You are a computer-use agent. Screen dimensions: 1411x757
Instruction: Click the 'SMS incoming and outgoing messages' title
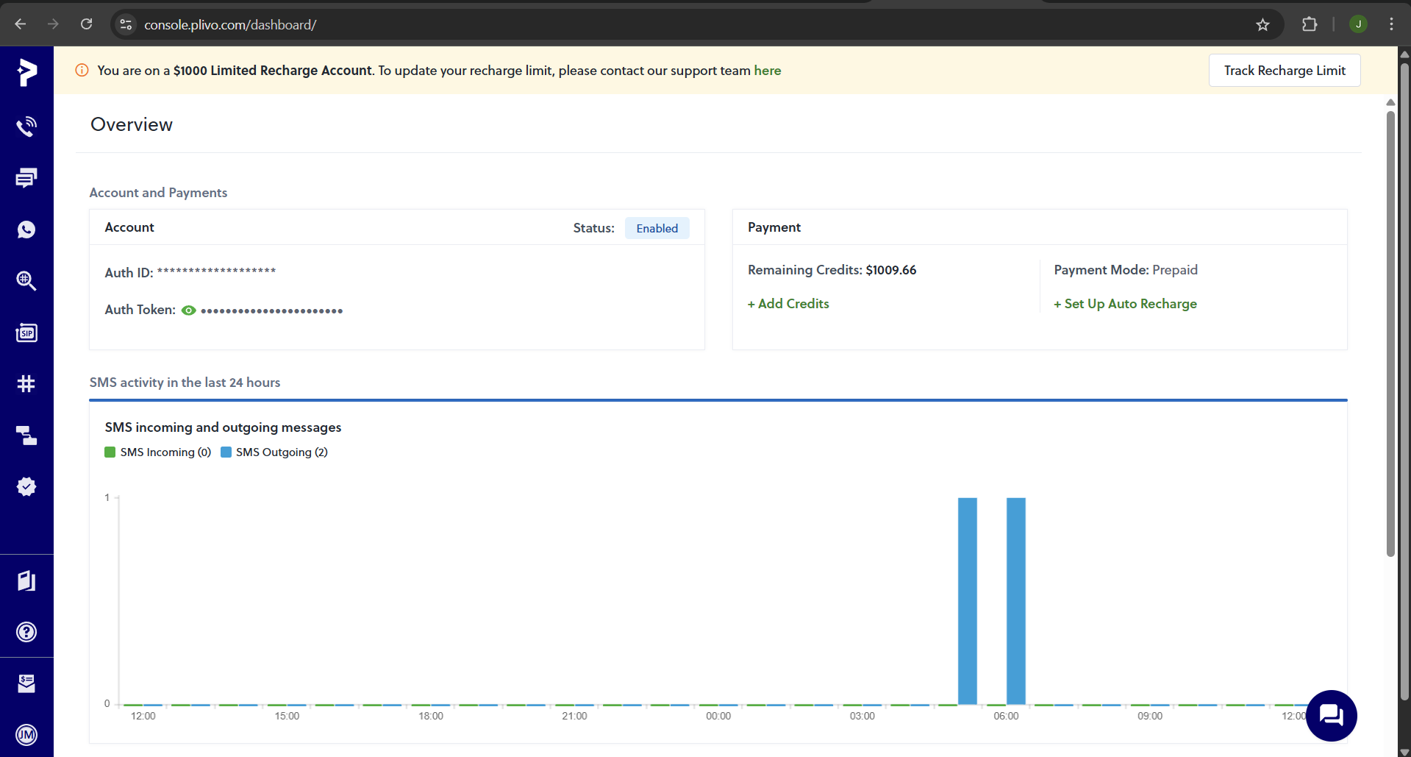coord(223,427)
